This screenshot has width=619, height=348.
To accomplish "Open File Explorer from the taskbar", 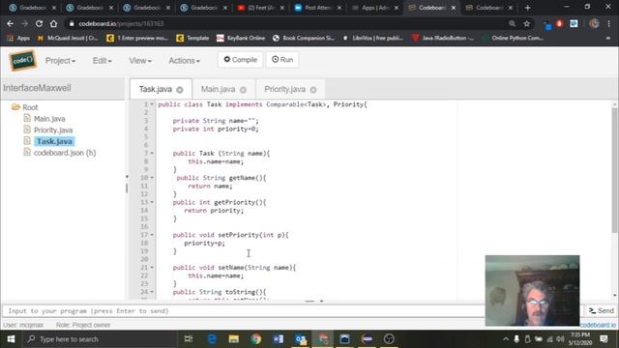I will click(x=234, y=339).
